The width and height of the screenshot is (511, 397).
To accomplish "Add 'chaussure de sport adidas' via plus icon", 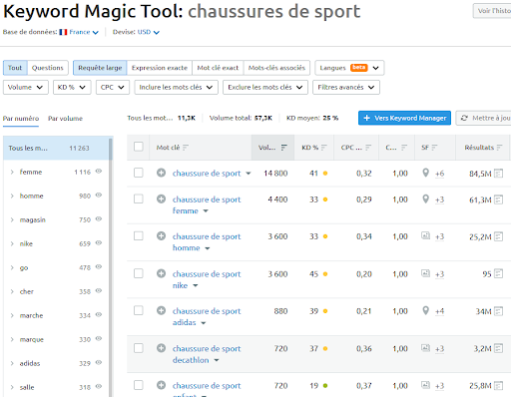I will pos(161,310).
